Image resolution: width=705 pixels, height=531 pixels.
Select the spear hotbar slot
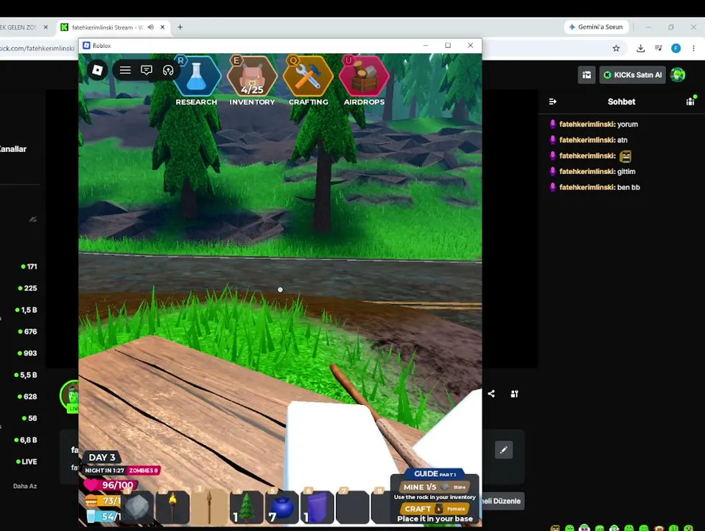pos(208,506)
